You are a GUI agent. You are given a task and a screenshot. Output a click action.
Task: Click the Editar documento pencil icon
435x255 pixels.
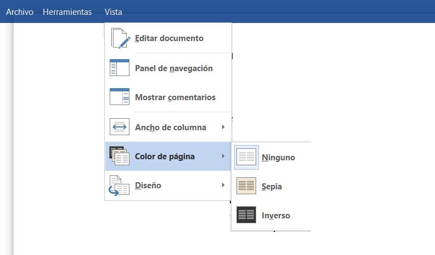coord(120,38)
